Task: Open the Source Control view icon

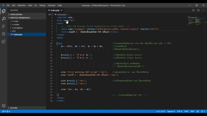Action: pyautogui.click(x=4, y=26)
